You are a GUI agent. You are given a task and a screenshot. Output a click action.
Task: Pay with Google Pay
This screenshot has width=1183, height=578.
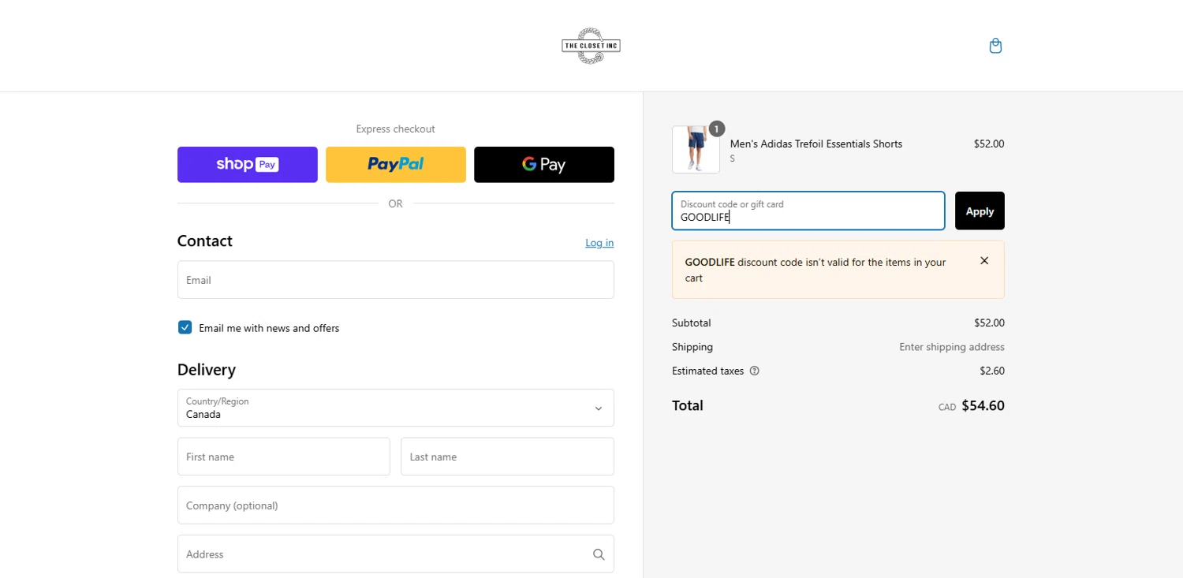(544, 165)
